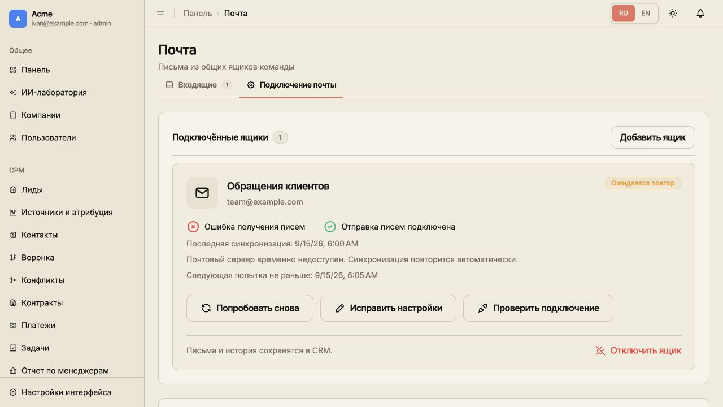Screen dimensions: 723x407
Task: Open Настройки интерфейса at sidebar bottom
Action: pos(72,392)
